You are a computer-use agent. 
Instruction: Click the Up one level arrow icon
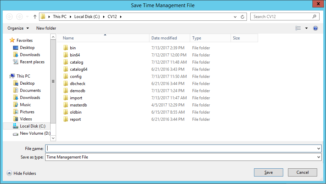coord(35,17)
